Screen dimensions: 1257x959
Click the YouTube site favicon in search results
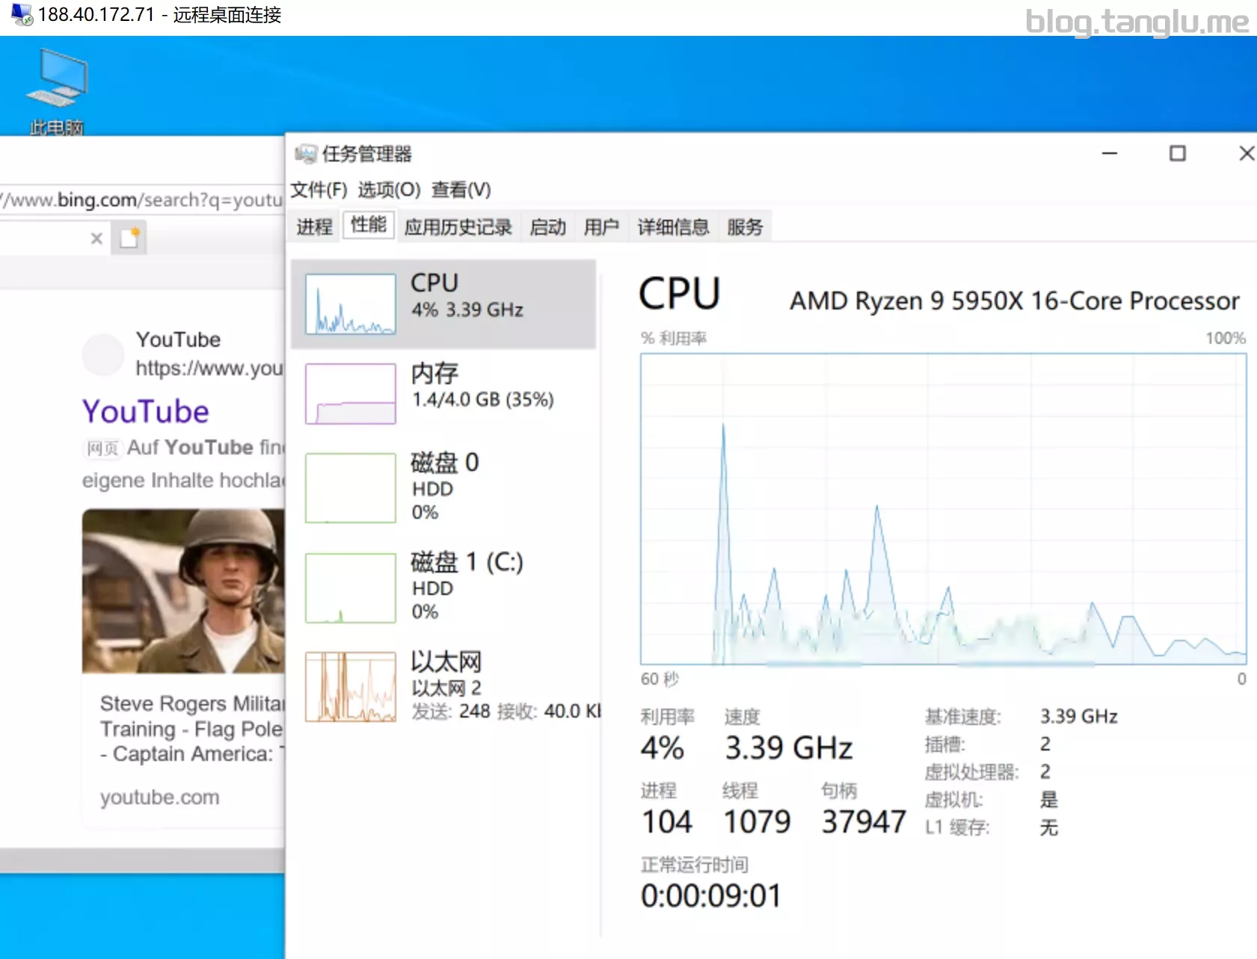(x=102, y=354)
